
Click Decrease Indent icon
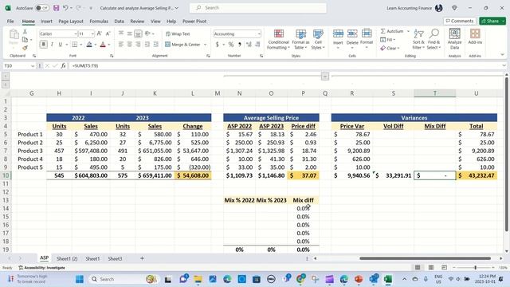(x=147, y=45)
